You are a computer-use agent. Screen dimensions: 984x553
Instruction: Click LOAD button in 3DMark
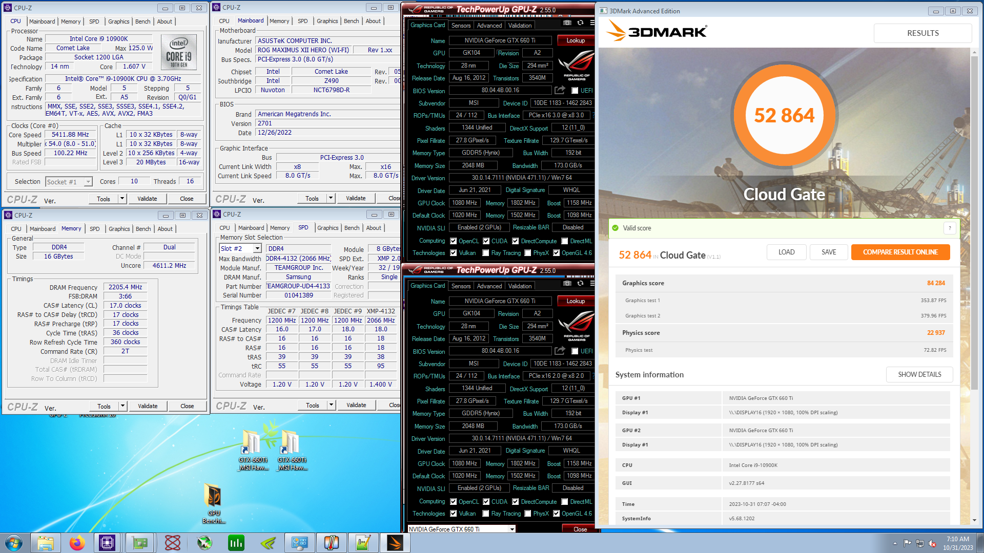tap(786, 252)
